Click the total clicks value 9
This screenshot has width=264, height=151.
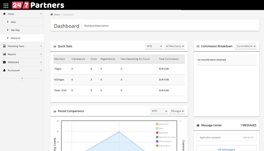pos(91,90)
